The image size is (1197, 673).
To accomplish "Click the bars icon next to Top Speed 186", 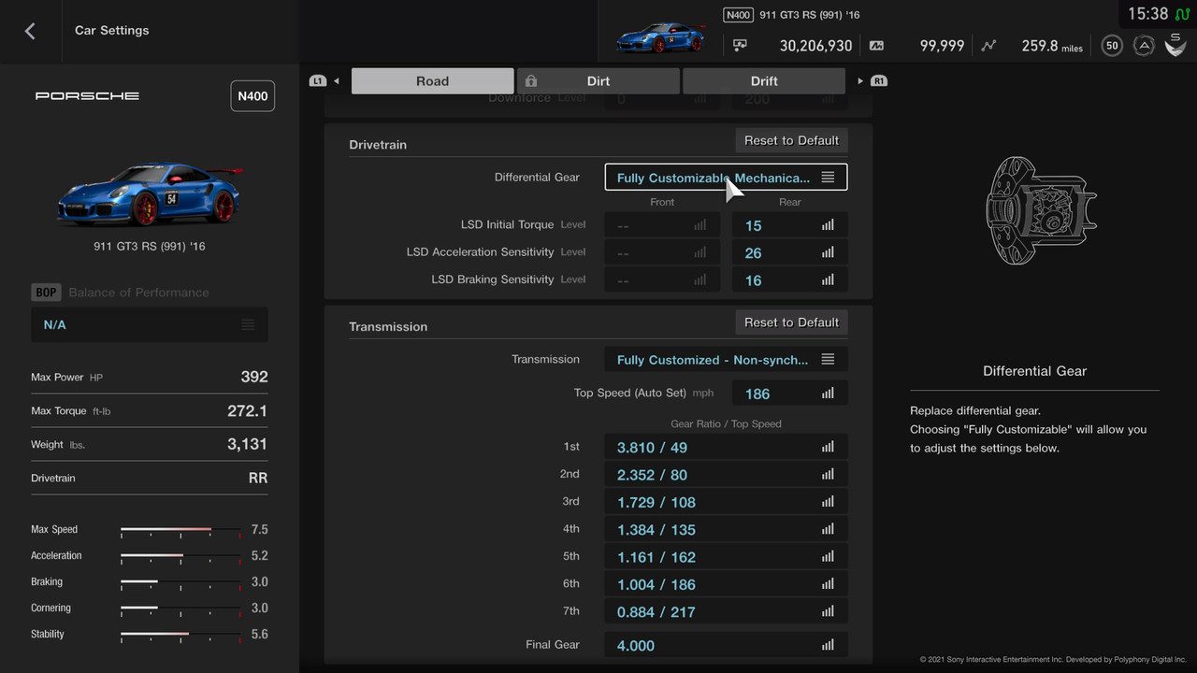I will point(828,394).
